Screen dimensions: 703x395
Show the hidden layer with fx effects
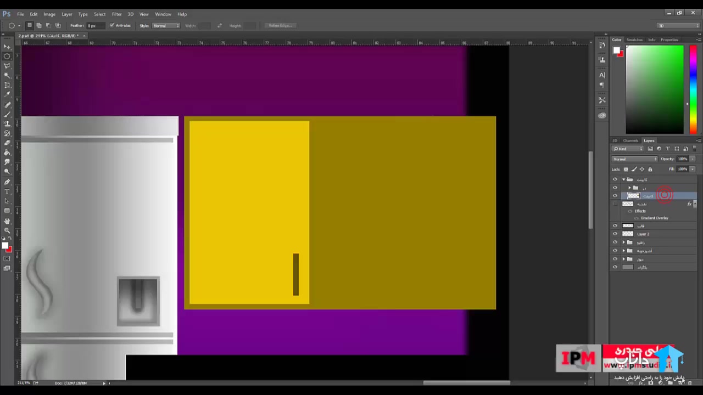615,204
